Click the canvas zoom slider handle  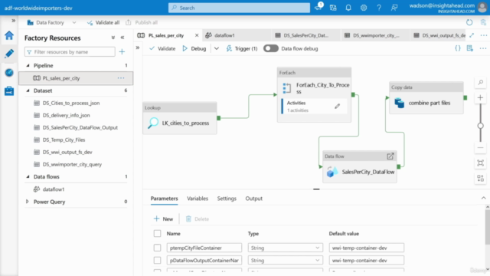click(x=480, y=126)
